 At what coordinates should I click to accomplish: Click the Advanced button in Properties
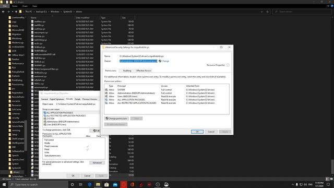(x=97, y=163)
